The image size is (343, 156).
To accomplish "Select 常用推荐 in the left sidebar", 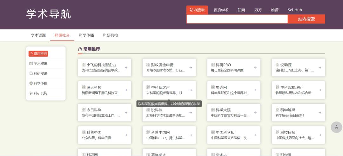I will tap(38, 53).
